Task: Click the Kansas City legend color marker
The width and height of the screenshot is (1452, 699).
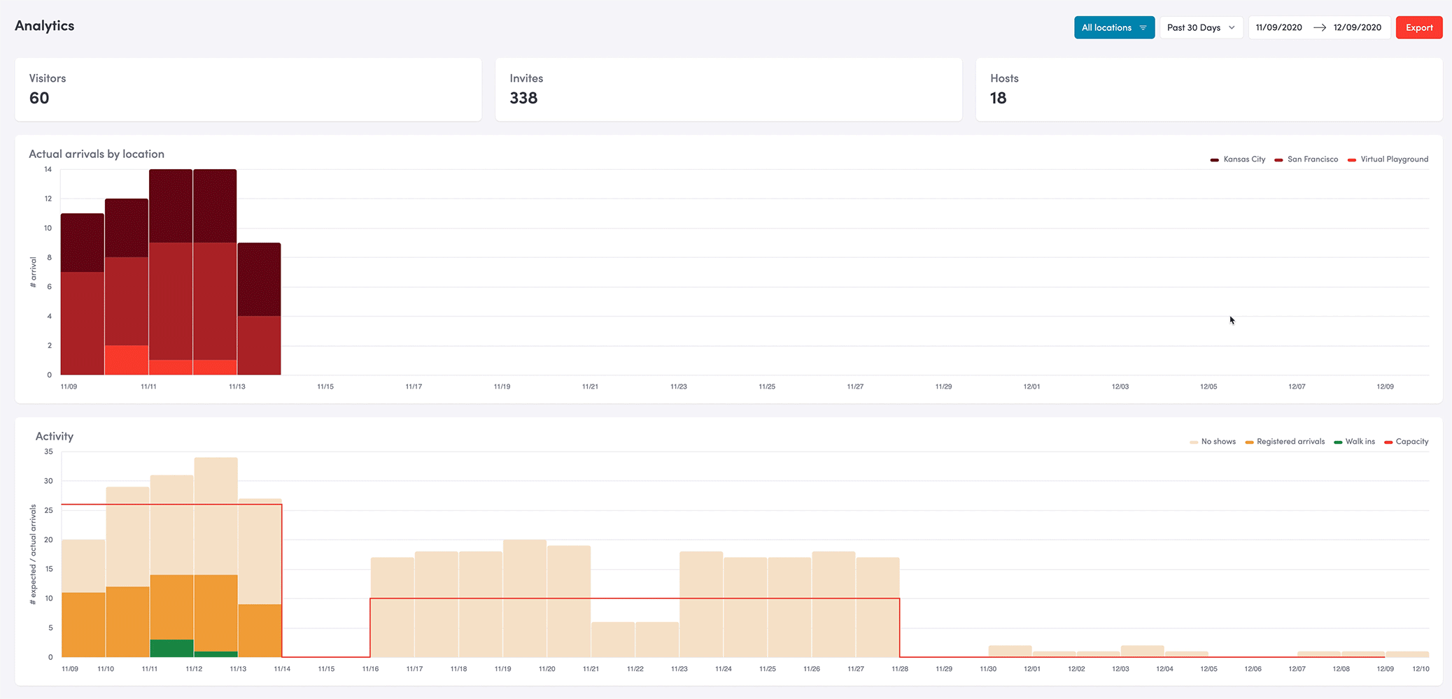Action: point(1215,160)
